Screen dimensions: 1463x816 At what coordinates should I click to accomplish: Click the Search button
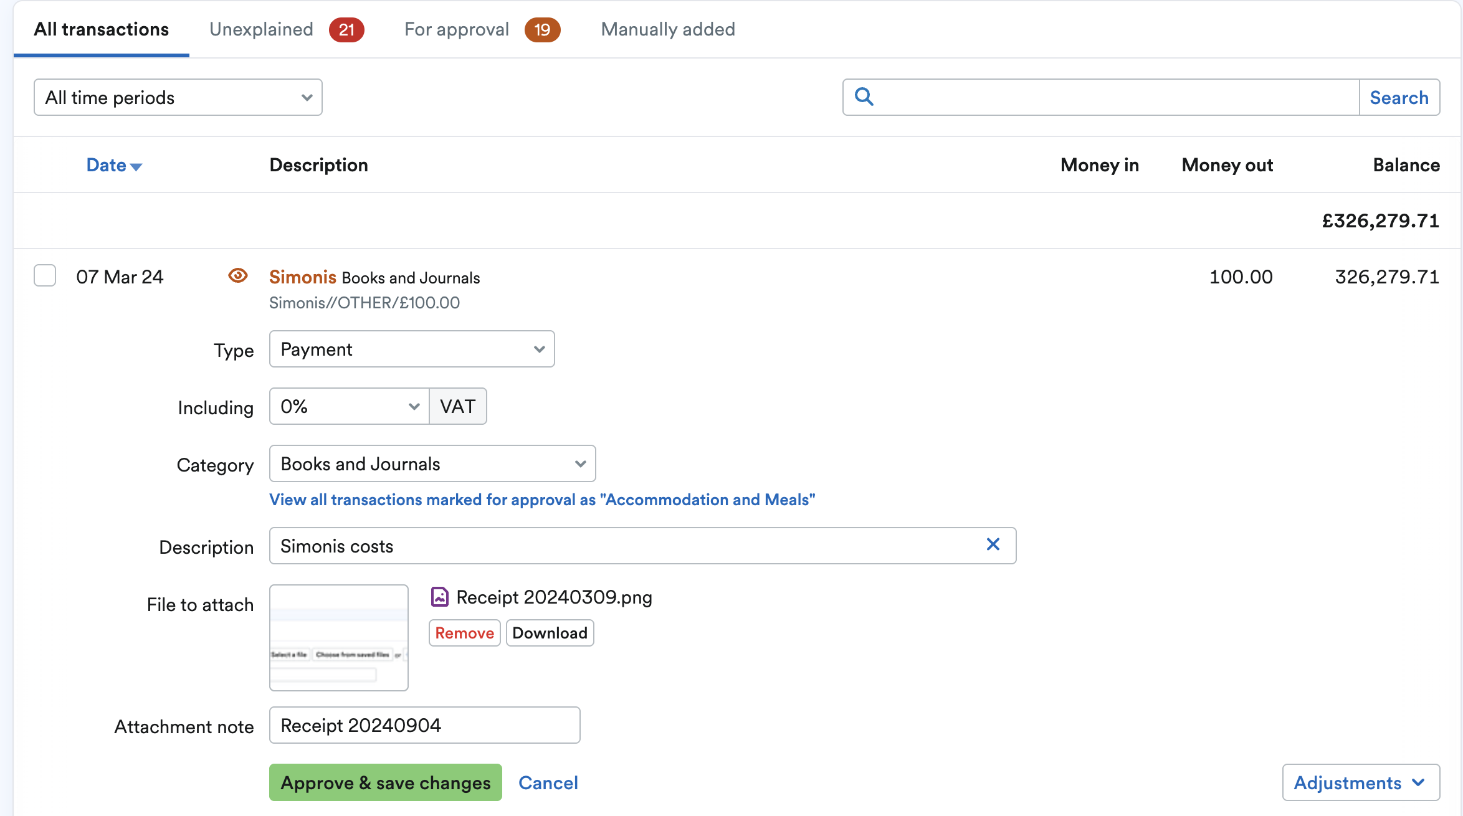1399,97
